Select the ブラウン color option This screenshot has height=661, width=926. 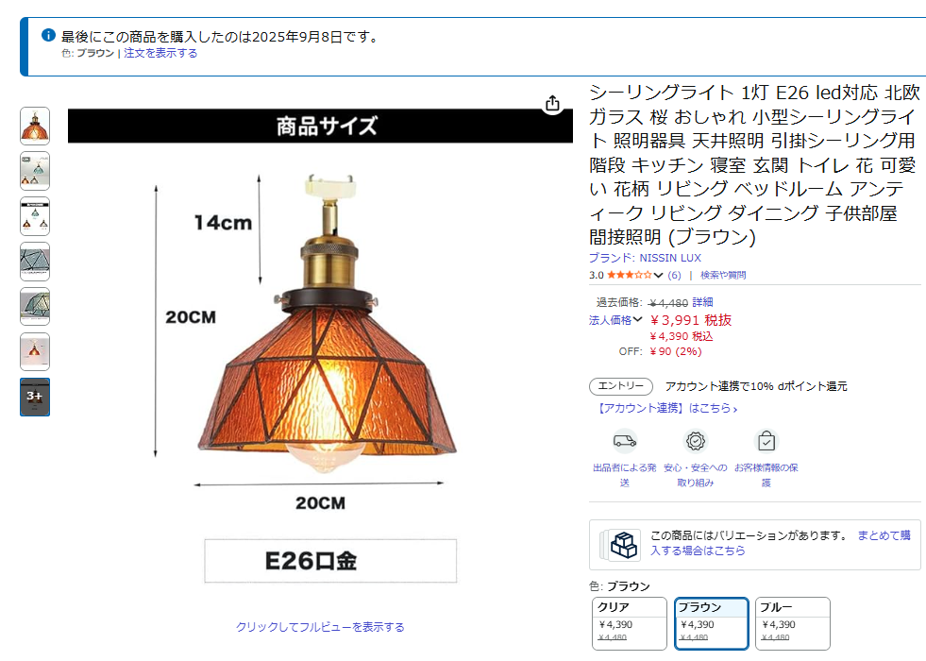click(712, 623)
